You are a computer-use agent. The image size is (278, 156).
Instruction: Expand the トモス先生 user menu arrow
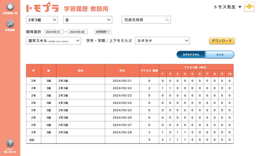pos(240,7)
